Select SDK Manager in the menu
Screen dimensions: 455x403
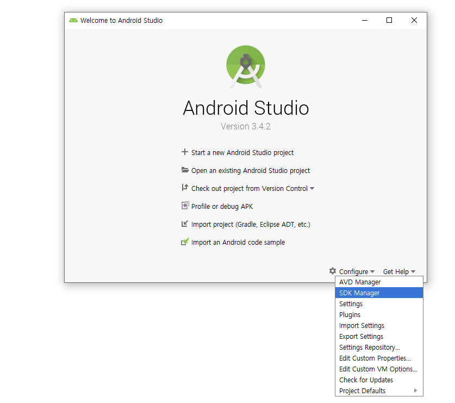[x=379, y=293]
